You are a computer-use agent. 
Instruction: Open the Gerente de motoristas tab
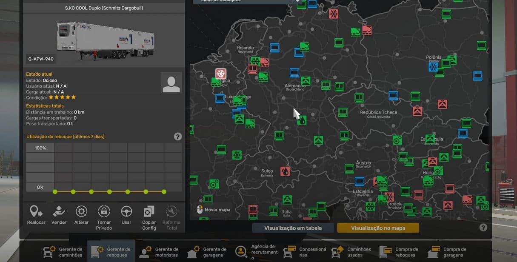159,252
